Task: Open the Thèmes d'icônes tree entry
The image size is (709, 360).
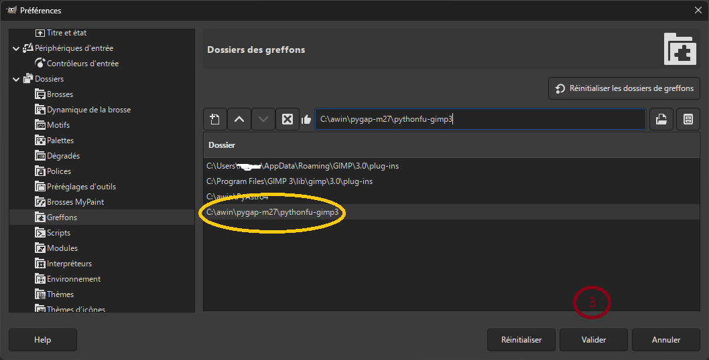Action: (x=76, y=309)
